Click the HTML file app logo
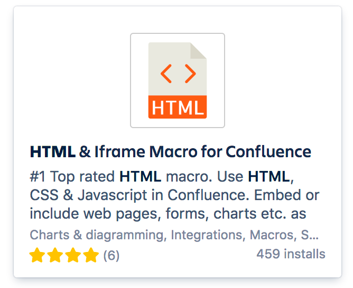Viewport: 353px width, 288px height. coord(178,80)
